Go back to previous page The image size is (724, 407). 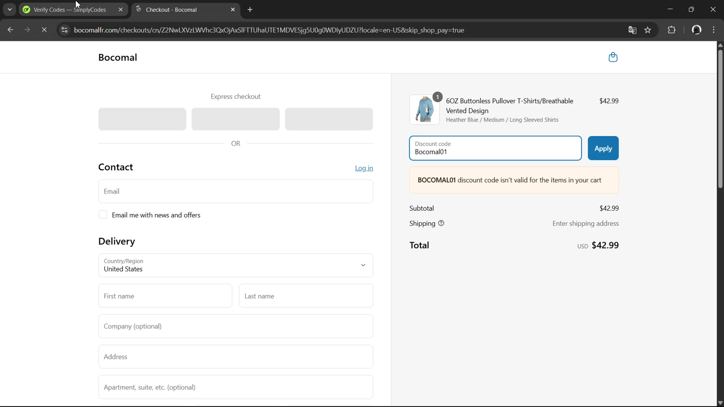click(x=10, y=30)
